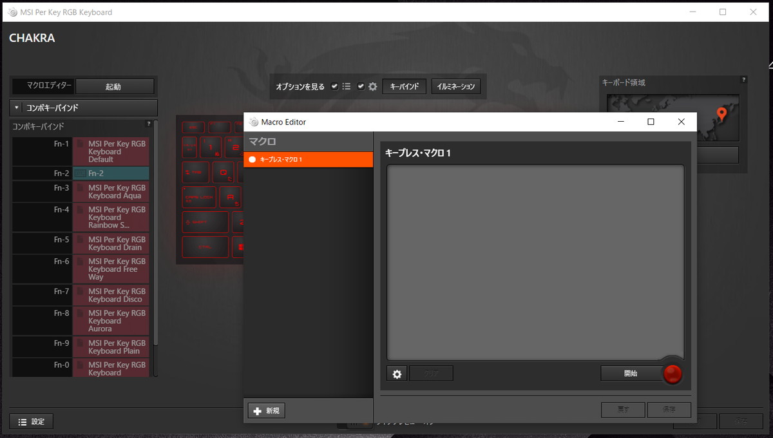The height and width of the screenshot is (438, 773).
Task: Collapse the コンボキーバインド dropdown arrow
Action: (x=17, y=108)
